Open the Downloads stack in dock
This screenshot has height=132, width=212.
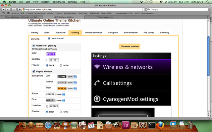click(x=182, y=125)
